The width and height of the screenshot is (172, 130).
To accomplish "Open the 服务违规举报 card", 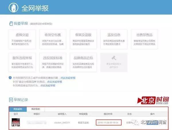I will pos(22,62).
